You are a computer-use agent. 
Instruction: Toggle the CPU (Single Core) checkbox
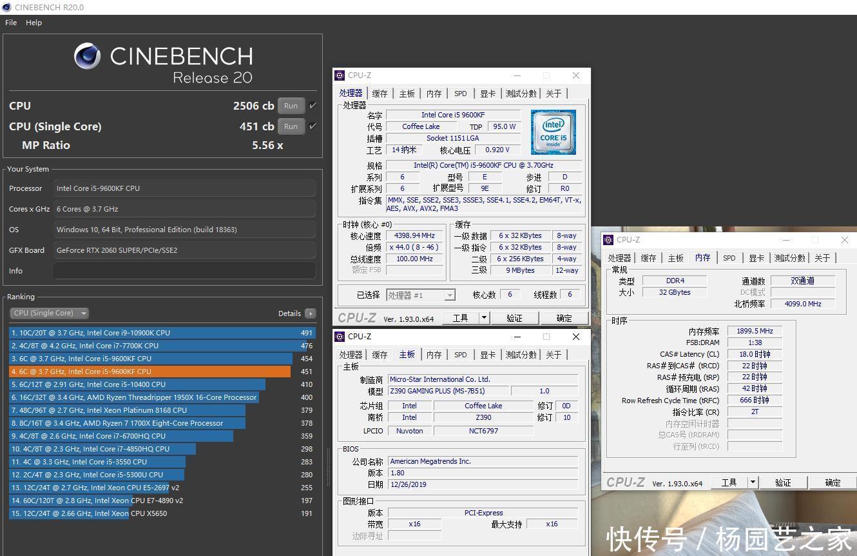[x=313, y=126]
